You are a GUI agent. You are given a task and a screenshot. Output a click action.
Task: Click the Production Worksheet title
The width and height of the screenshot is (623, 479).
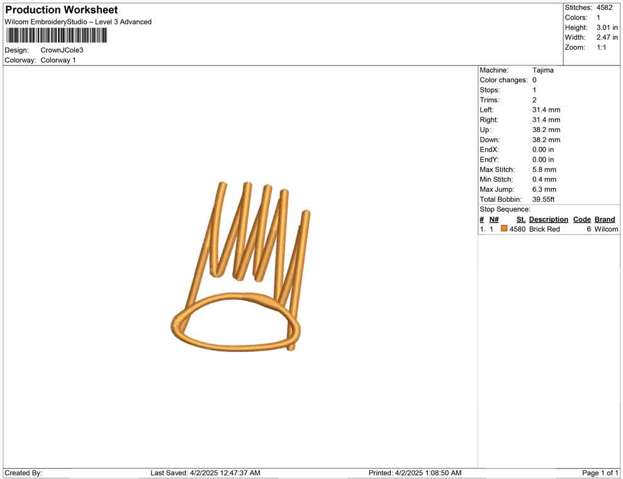point(62,10)
